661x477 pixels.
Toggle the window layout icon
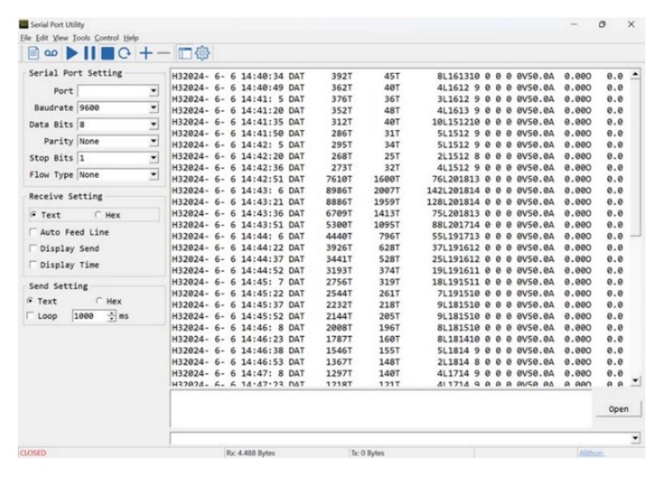point(184,53)
